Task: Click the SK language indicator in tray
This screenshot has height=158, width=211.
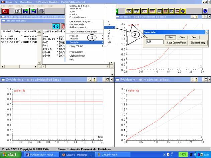Action: coord(164,155)
